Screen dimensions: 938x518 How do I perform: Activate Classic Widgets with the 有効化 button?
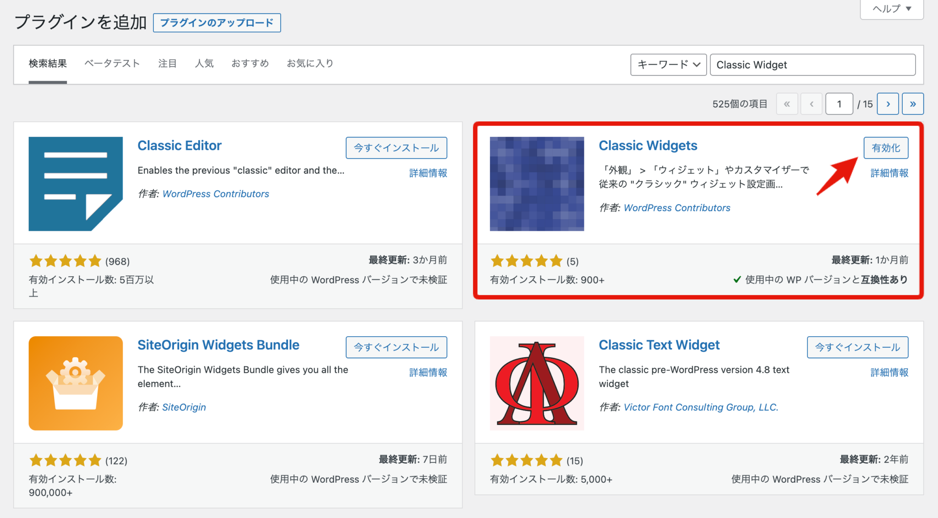885,148
